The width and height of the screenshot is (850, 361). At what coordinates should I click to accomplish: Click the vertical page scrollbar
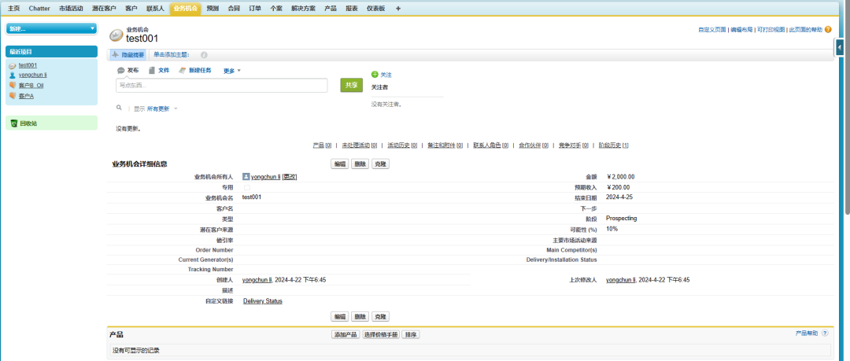[x=847, y=109]
